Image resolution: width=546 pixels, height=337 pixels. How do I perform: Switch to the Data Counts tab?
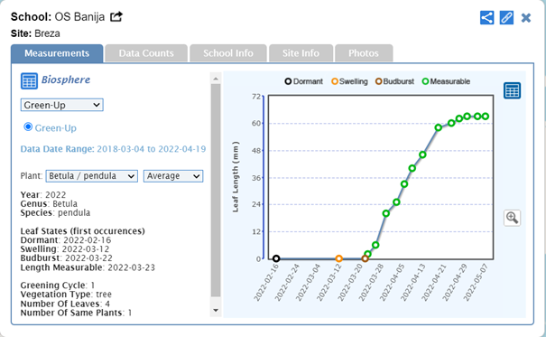coord(146,53)
